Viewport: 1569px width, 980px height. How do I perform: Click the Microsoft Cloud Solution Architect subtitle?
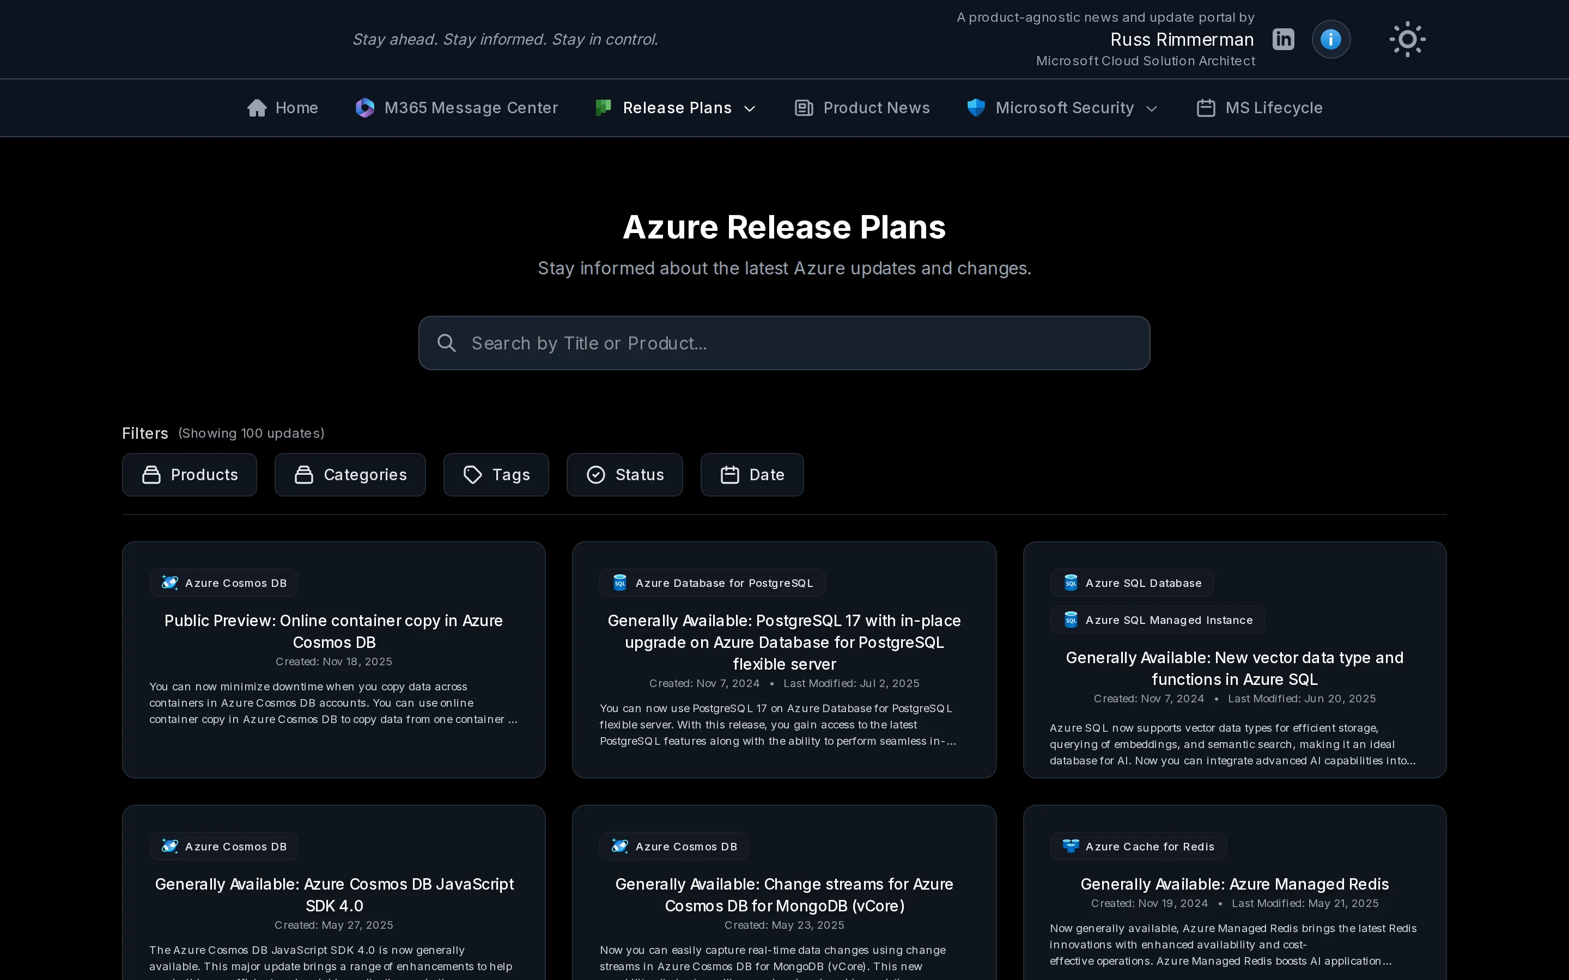(x=1145, y=61)
